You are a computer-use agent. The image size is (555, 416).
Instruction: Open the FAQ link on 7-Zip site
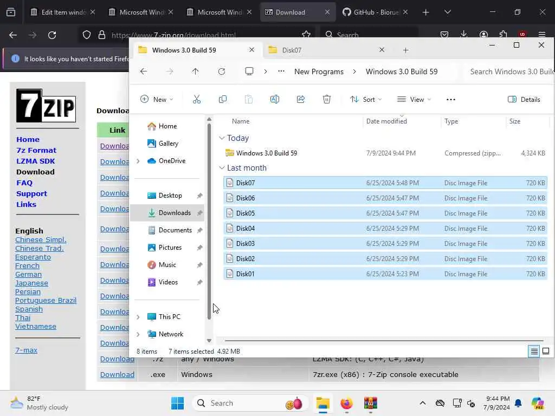(x=24, y=183)
